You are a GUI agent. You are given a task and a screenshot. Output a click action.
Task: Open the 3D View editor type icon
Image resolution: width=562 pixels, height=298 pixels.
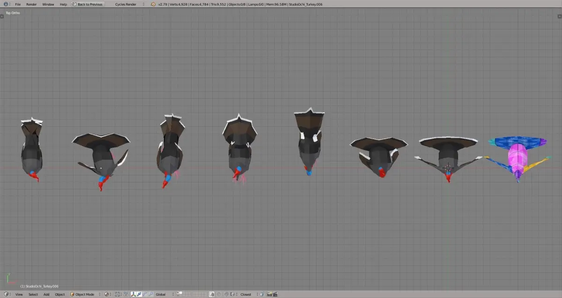point(6,294)
